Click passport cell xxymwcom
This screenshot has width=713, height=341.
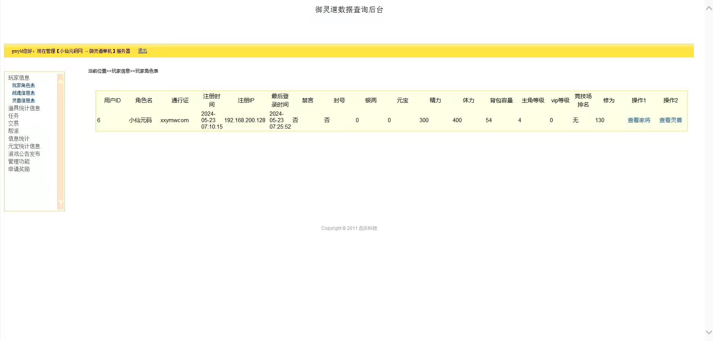pyautogui.click(x=175, y=120)
